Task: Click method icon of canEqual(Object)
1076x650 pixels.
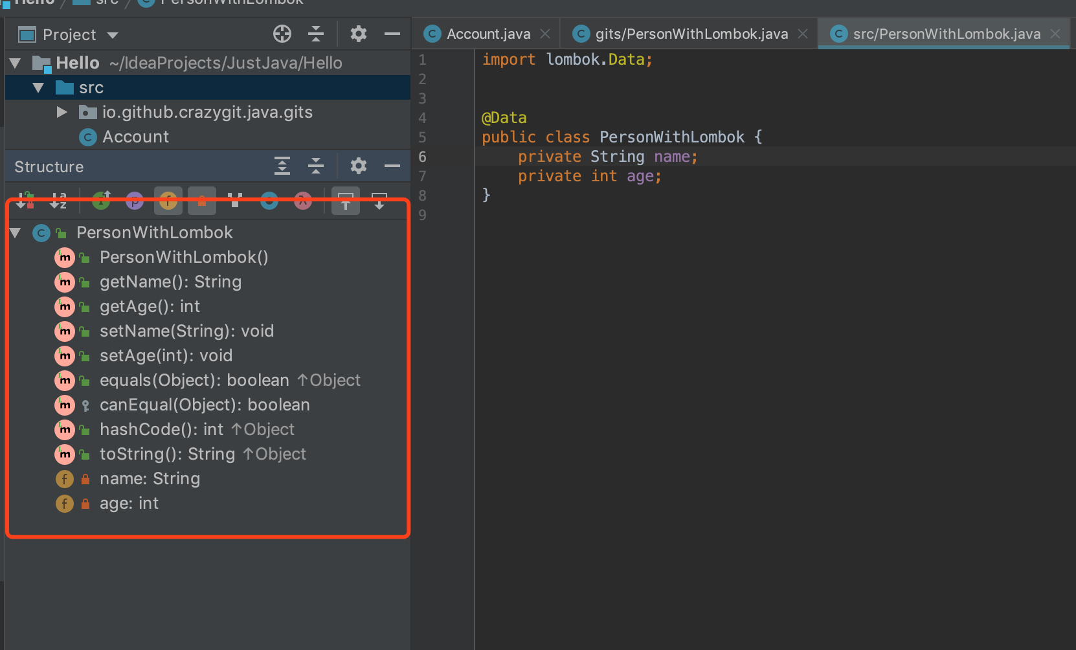Action: click(65, 405)
